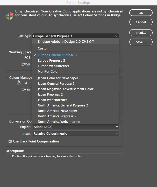Toggle Use Black Point Compensation checkbox
This screenshot has height=187, width=157.
[x=10, y=141]
